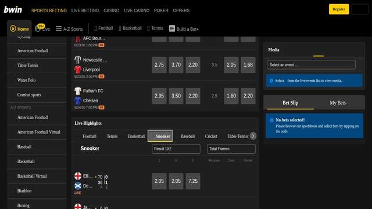Viewport: 372px width, 209px height.
Task: Open Offers page
Action: (181, 10)
